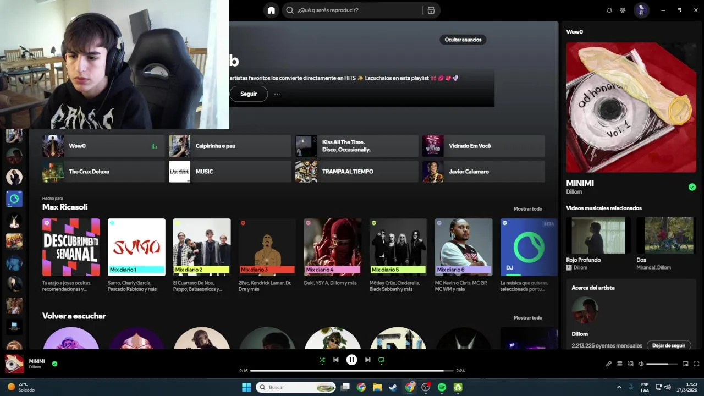The height and width of the screenshot is (396, 704).
Task: Open Task View on taskbar
Action: tap(345, 387)
